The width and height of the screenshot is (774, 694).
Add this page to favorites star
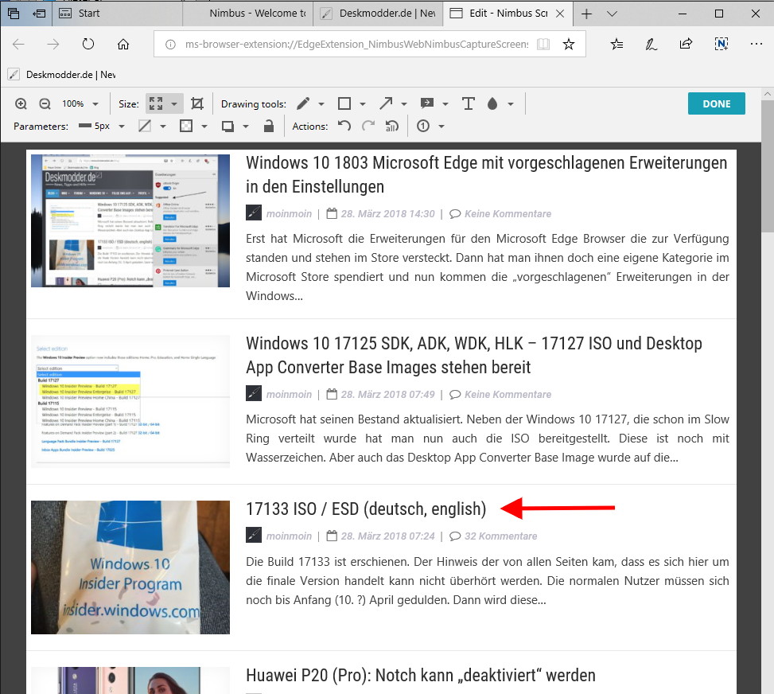[x=569, y=45]
